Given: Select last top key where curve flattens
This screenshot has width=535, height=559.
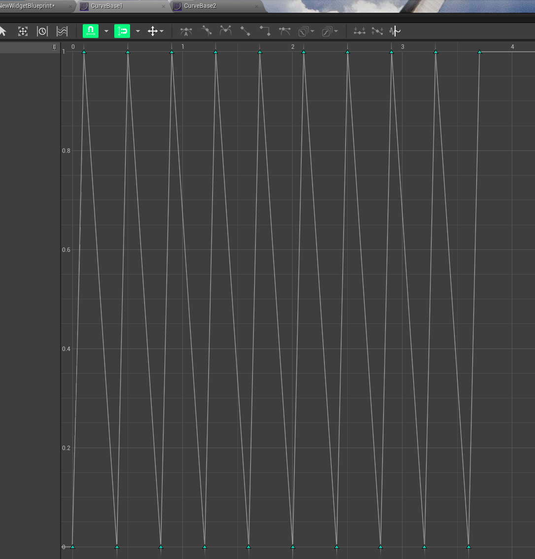Looking at the screenshot, I should 479,52.
